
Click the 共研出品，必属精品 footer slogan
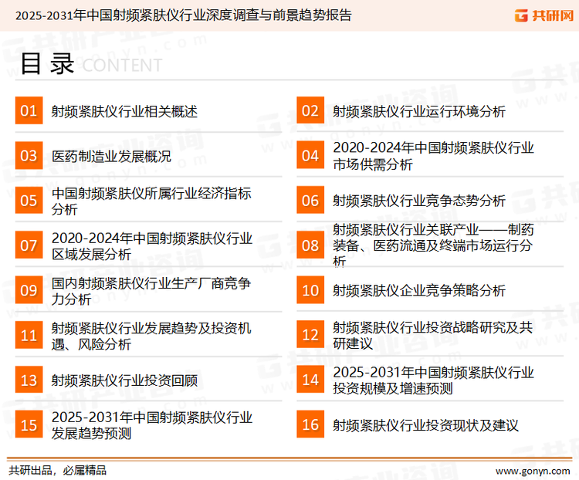(57, 470)
